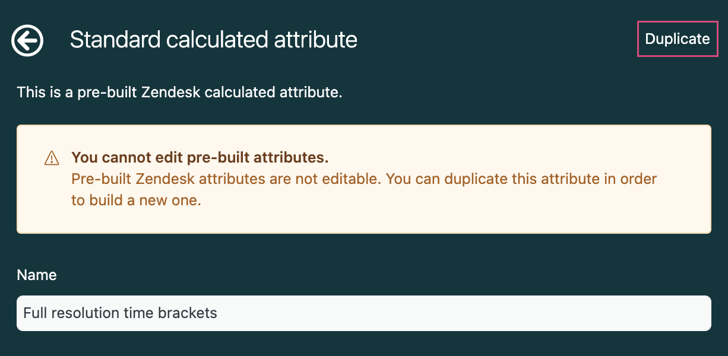Click empty right side of Name field
The height and width of the screenshot is (356, 728).
point(534,313)
